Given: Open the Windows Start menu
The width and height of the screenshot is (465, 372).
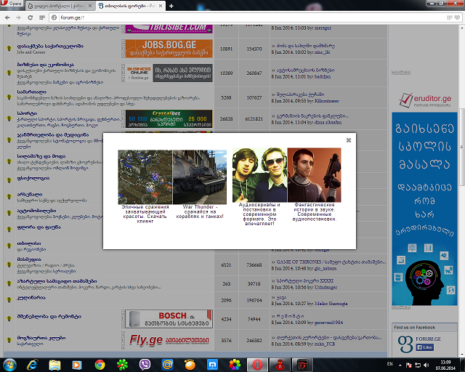Looking at the screenshot, I should tap(9, 365).
